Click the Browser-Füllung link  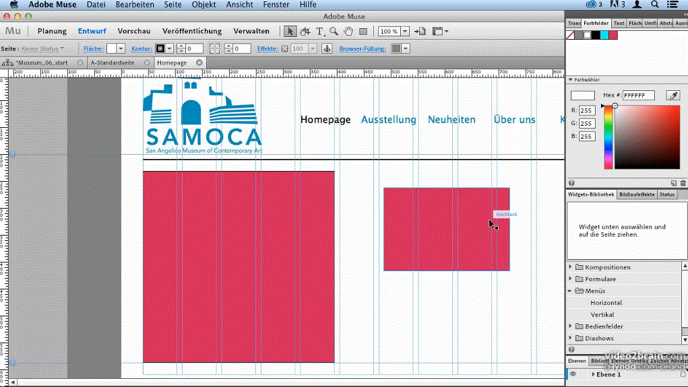(363, 48)
